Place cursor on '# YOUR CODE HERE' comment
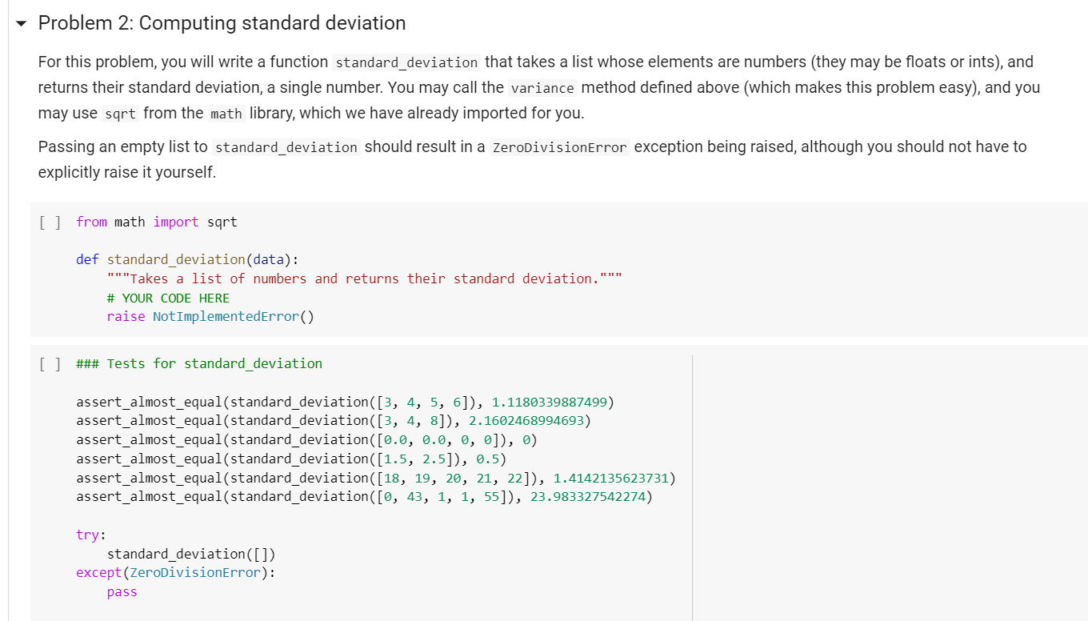 [168, 297]
